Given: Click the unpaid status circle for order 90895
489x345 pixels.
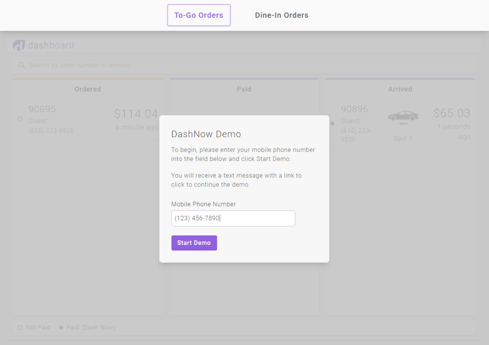Looking at the screenshot, I should pos(20,119).
